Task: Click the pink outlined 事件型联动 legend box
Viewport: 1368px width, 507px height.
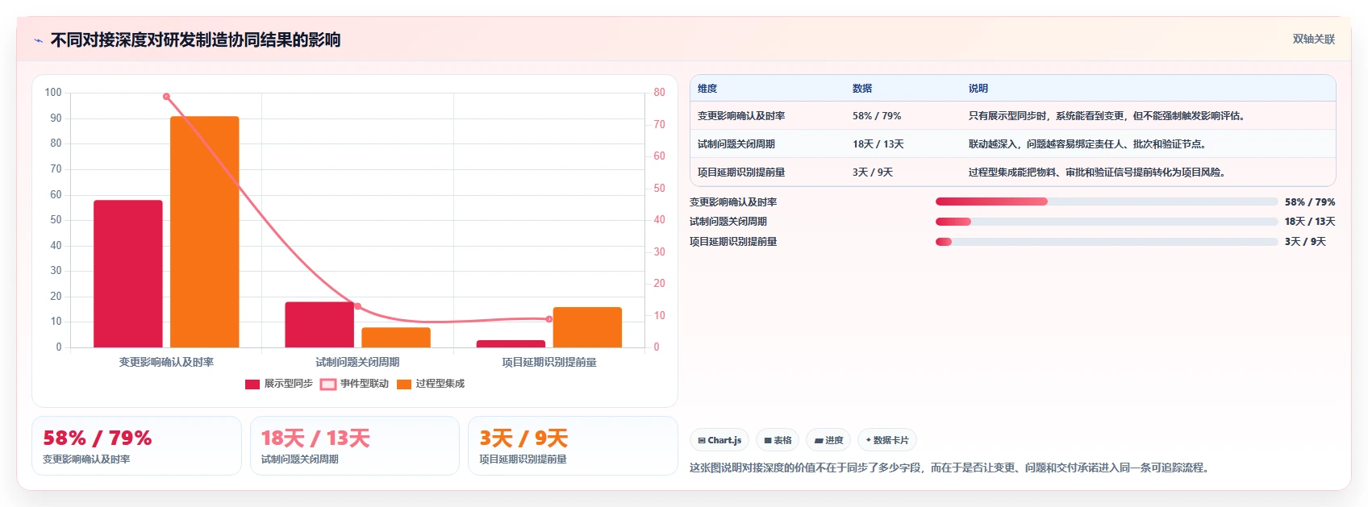Action: point(328,384)
